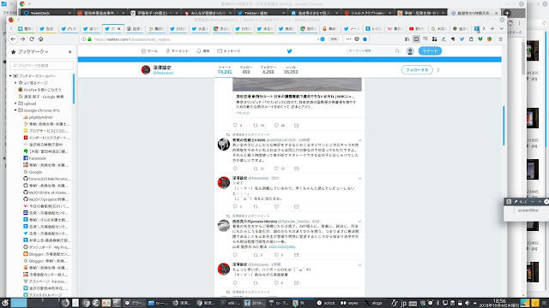This screenshot has width=549, height=308.
Task: Open Twitter 通知 notifications
Action: pyautogui.click(x=202, y=51)
